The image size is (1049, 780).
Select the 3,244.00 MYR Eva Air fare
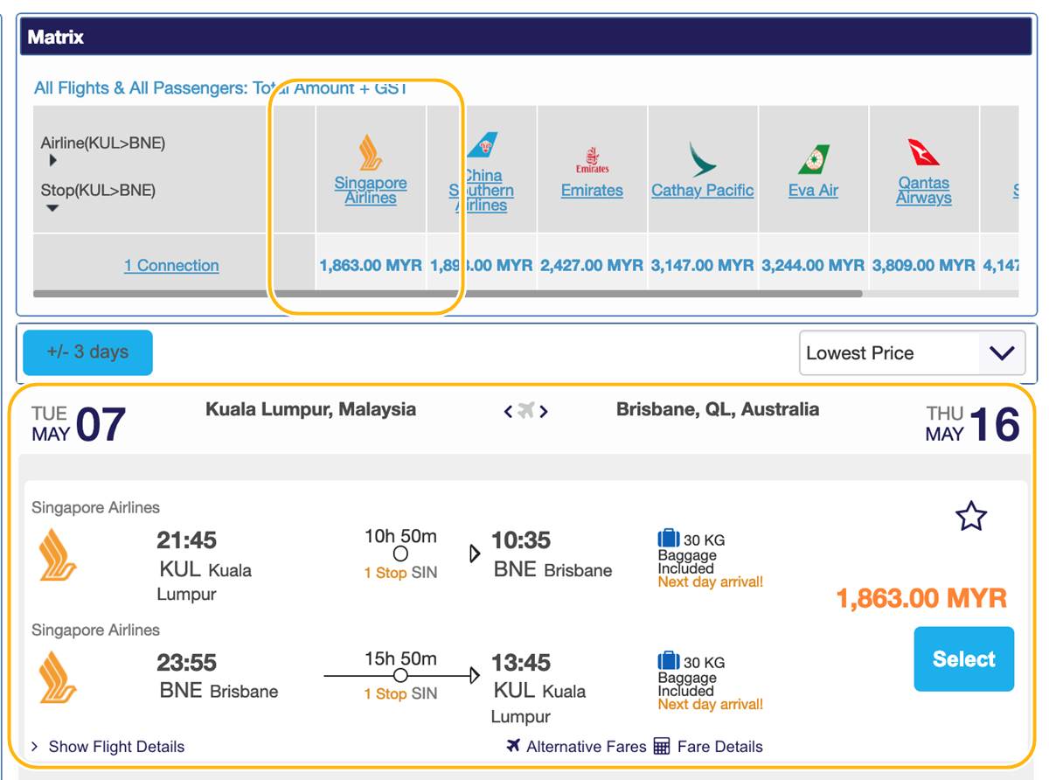point(813,265)
